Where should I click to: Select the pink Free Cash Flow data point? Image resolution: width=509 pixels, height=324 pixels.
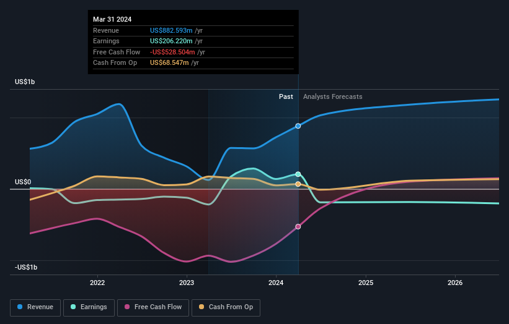click(x=298, y=226)
